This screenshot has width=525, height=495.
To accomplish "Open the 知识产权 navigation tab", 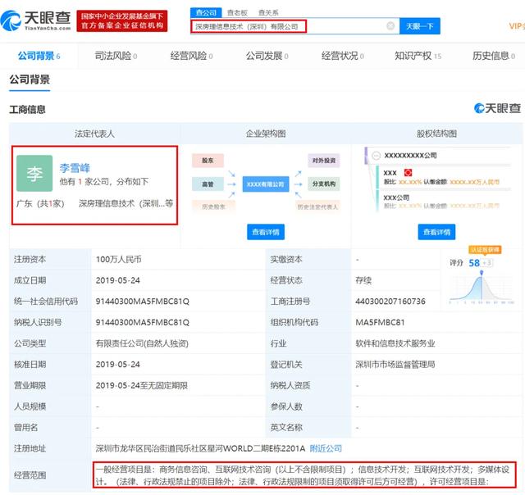I will pyautogui.click(x=418, y=56).
